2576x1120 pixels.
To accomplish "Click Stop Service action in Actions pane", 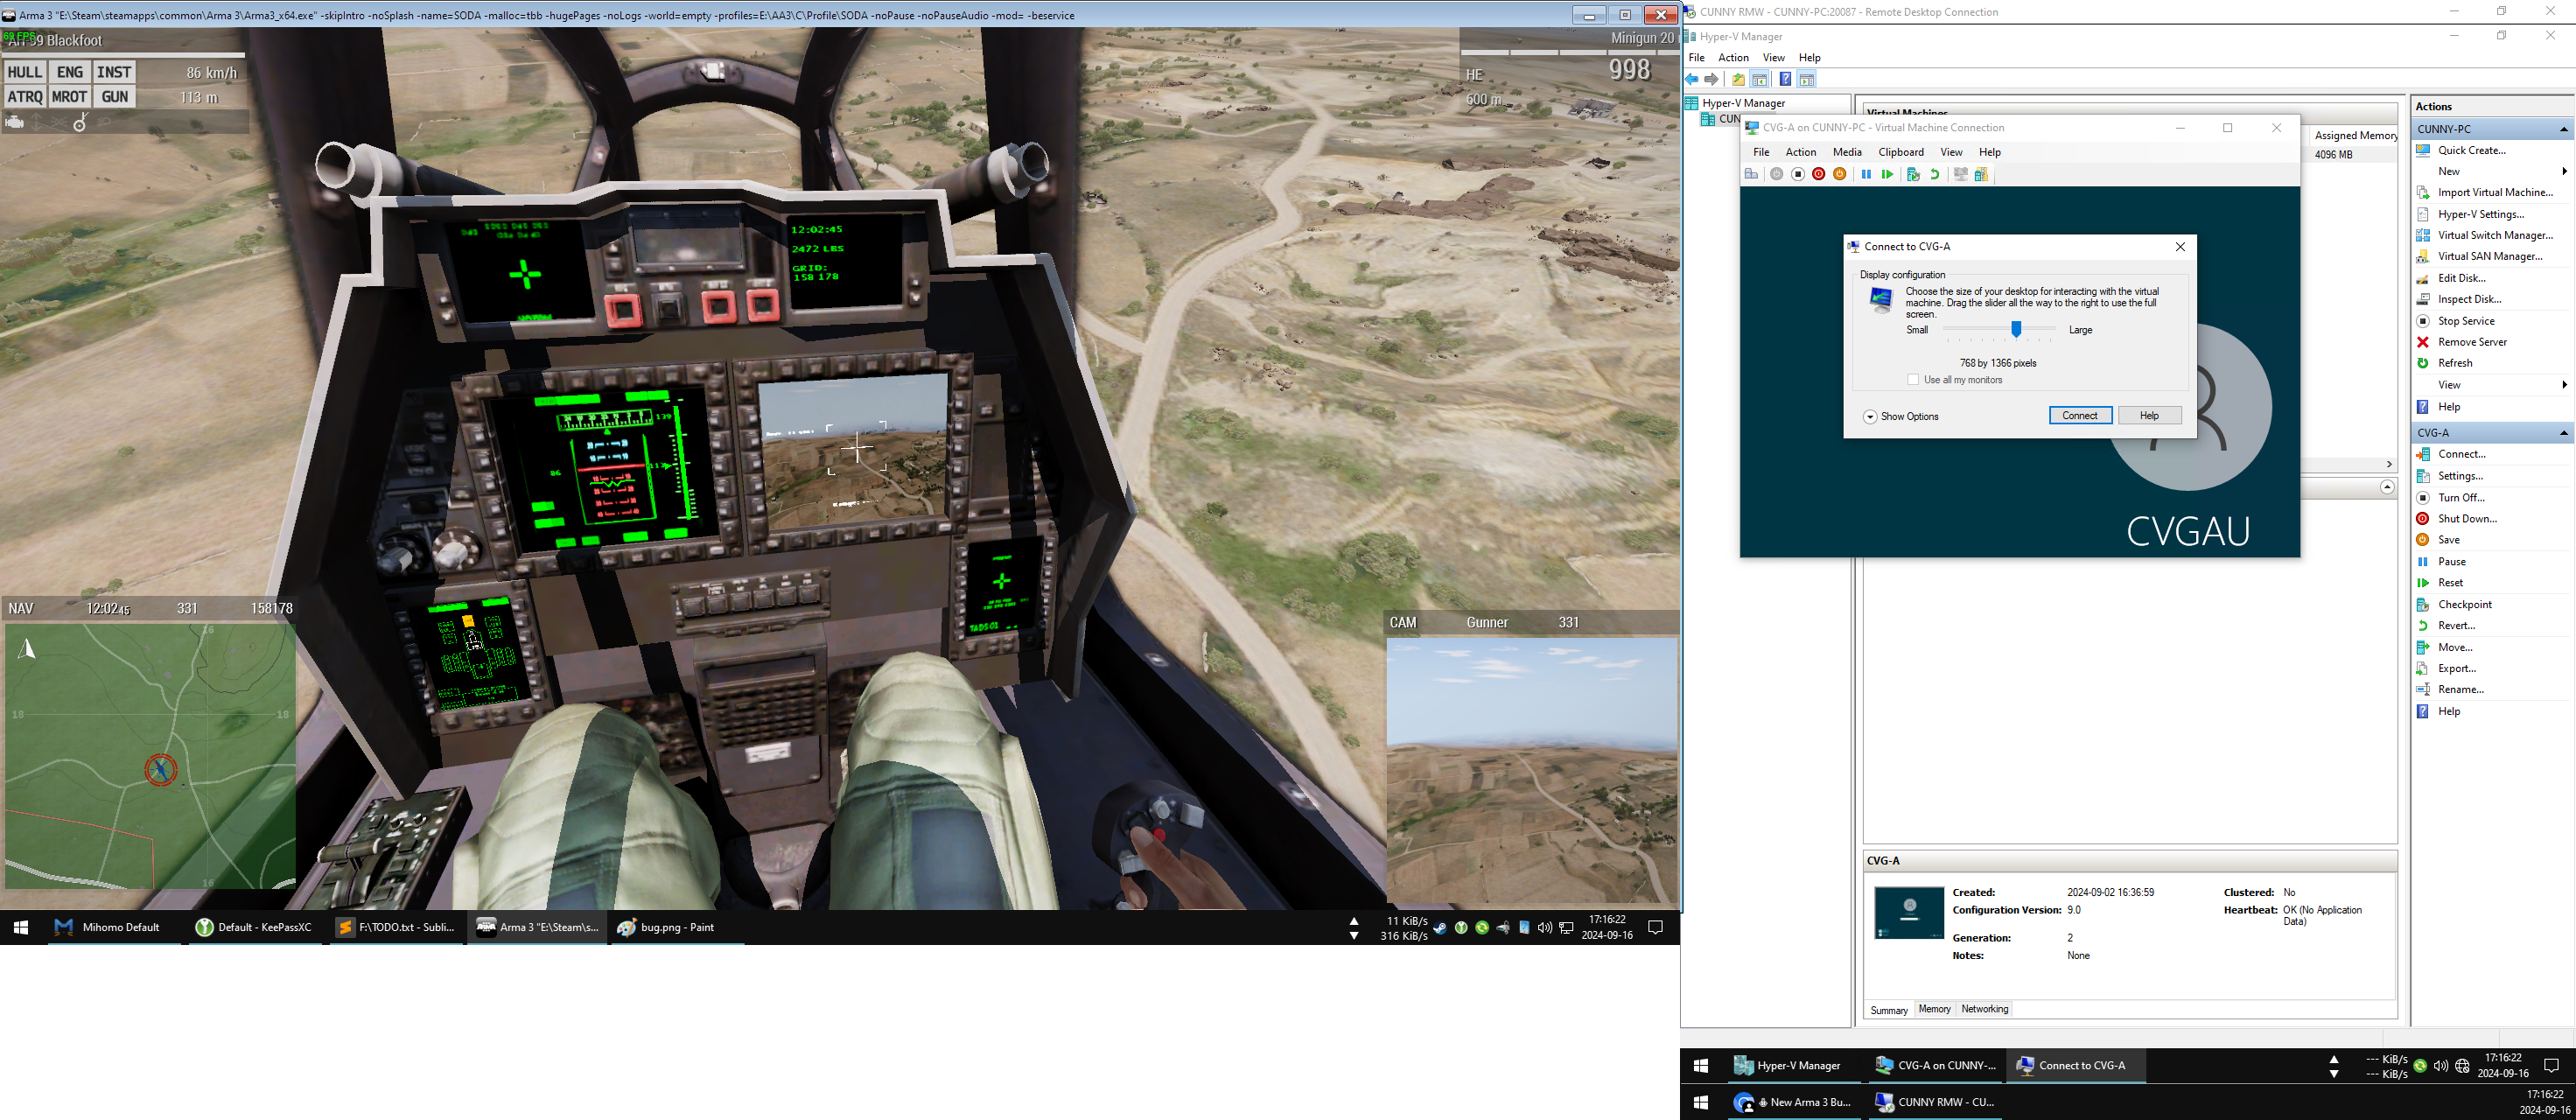I will [x=2465, y=321].
